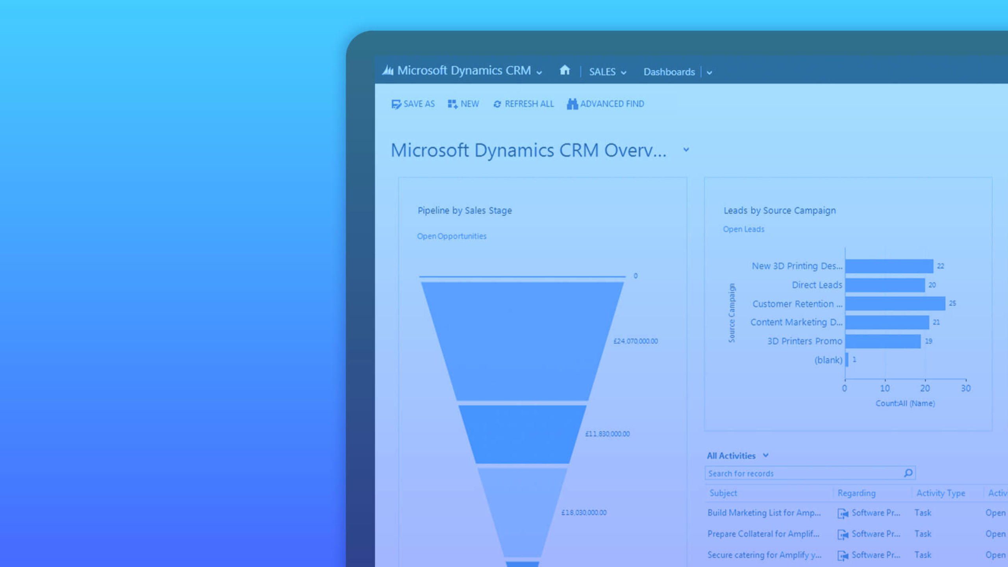Click regarding icon in Prepare Collateral row
1008x567 pixels.
(x=843, y=535)
